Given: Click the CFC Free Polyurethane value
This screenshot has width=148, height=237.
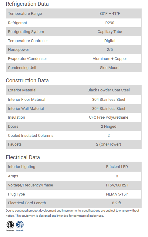Looking at the screenshot, I should click(109, 117).
